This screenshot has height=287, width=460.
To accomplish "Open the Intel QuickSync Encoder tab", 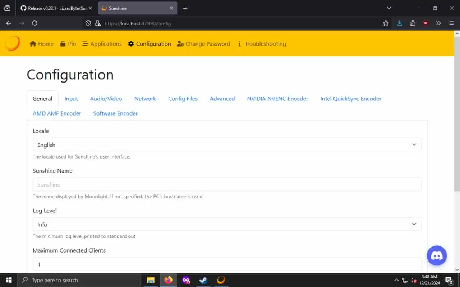I will tap(351, 99).
